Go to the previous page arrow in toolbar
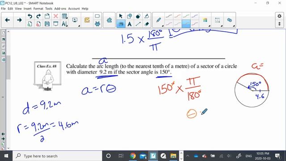Viewport: 286px width, 161px height. pyautogui.click(x=8, y=20)
